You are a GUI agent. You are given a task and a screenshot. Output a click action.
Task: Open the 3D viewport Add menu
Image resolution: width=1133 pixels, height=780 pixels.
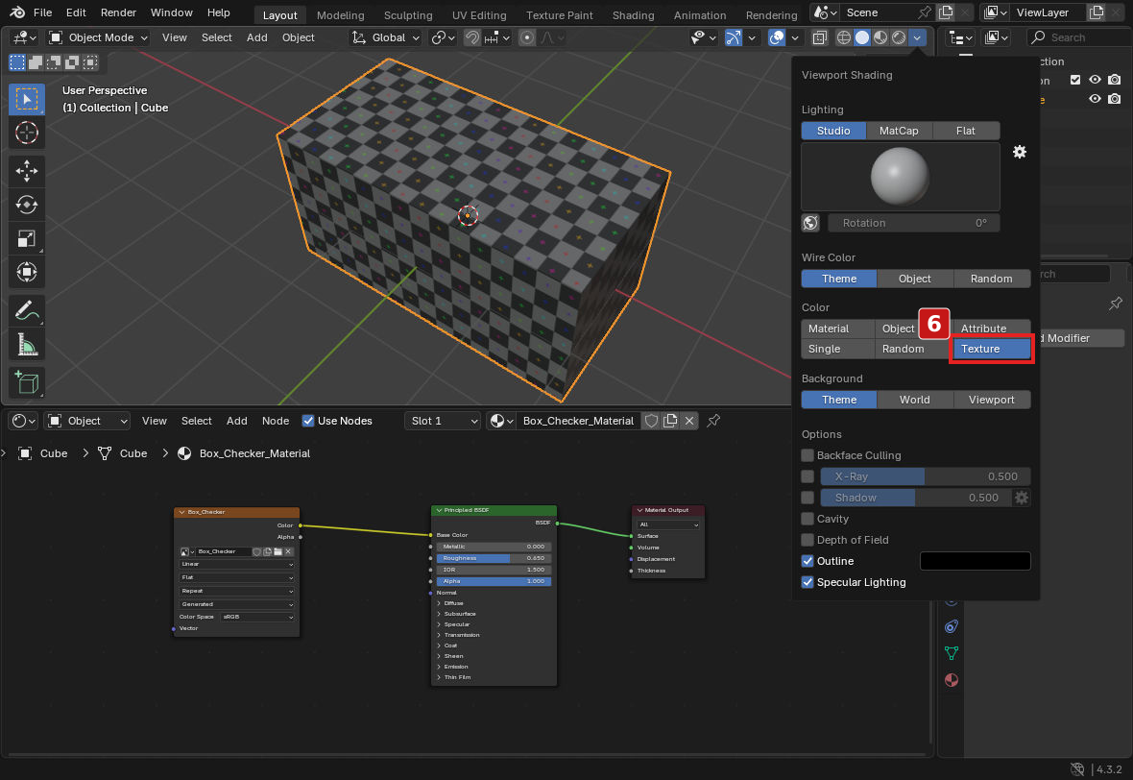click(256, 37)
